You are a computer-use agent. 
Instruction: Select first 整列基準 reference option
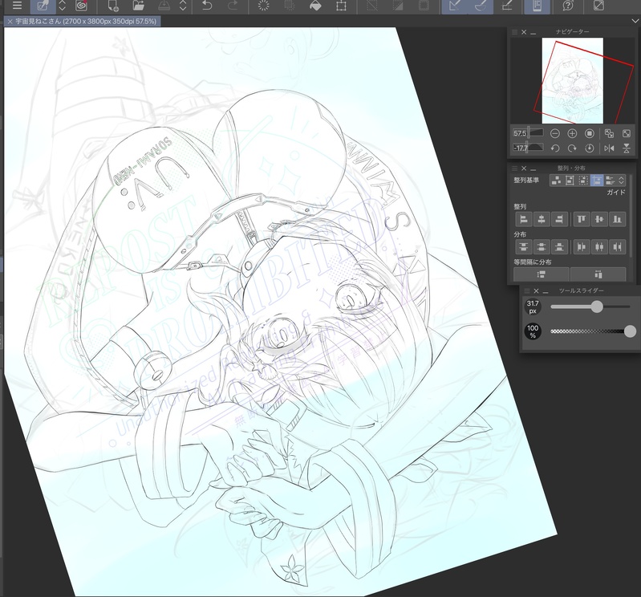click(556, 181)
